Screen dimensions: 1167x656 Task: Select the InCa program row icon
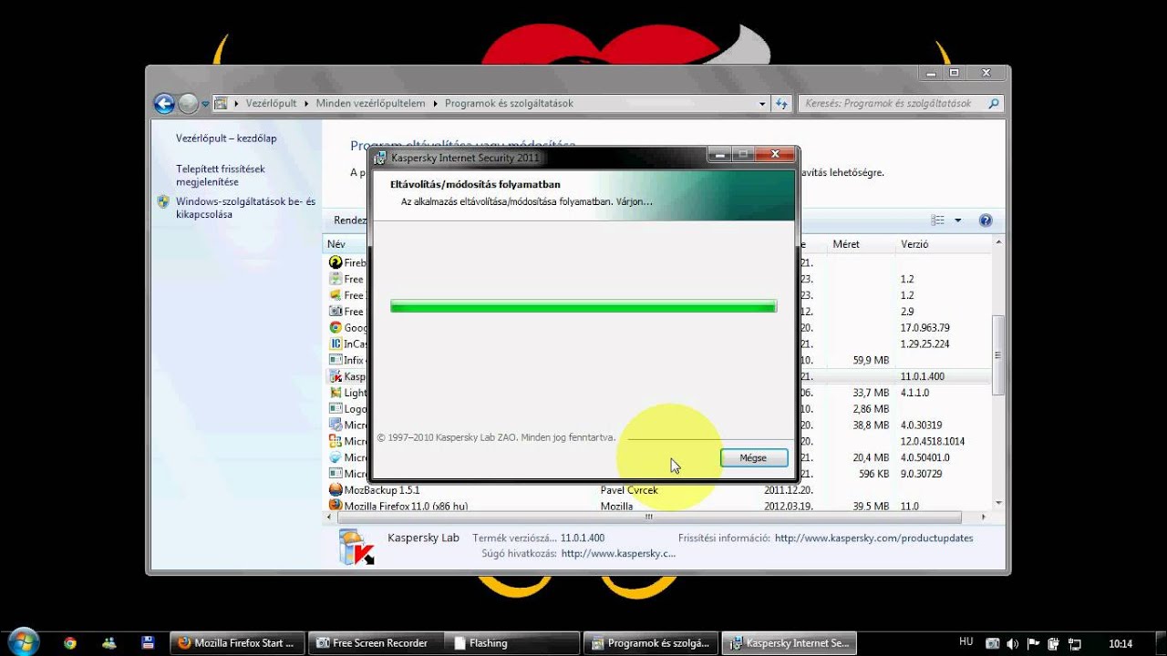point(336,344)
